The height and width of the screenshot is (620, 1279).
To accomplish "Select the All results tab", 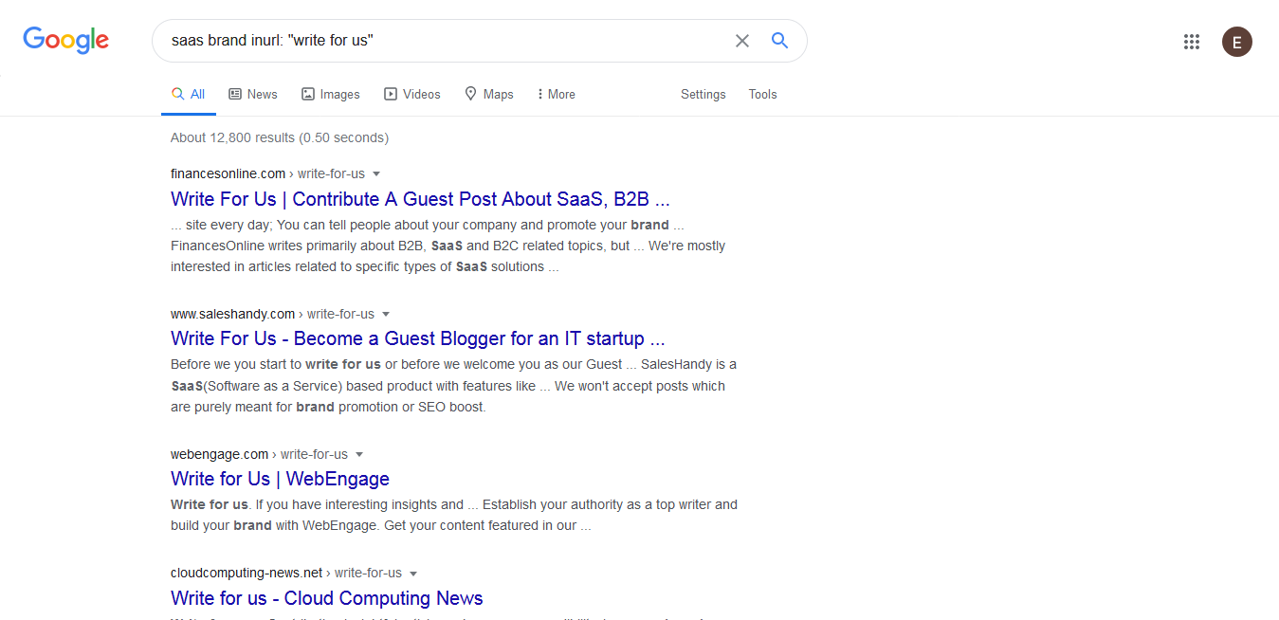I will 188,94.
